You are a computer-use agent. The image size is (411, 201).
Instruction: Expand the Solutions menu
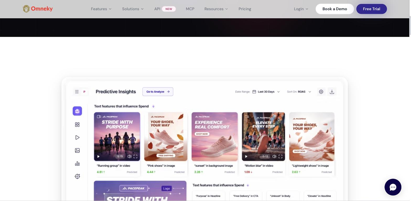tap(133, 9)
